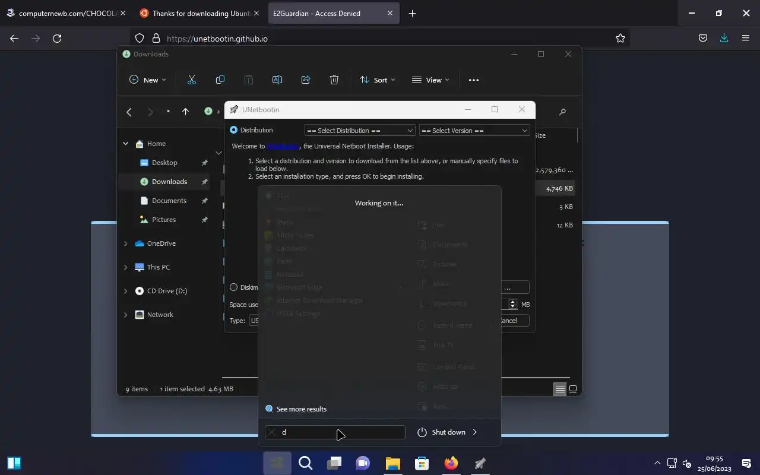Collapse the Home tree node
The width and height of the screenshot is (760, 475).
coord(125,144)
